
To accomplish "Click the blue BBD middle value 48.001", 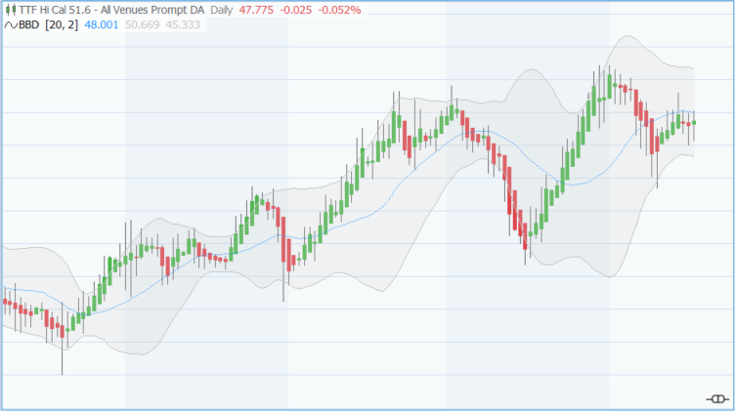I will [x=102, y=24].
